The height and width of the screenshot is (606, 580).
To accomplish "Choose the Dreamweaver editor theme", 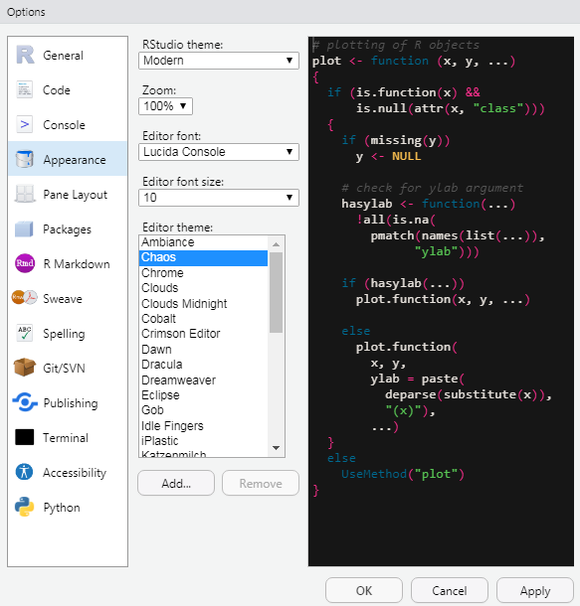I will (x=204, y=379).
